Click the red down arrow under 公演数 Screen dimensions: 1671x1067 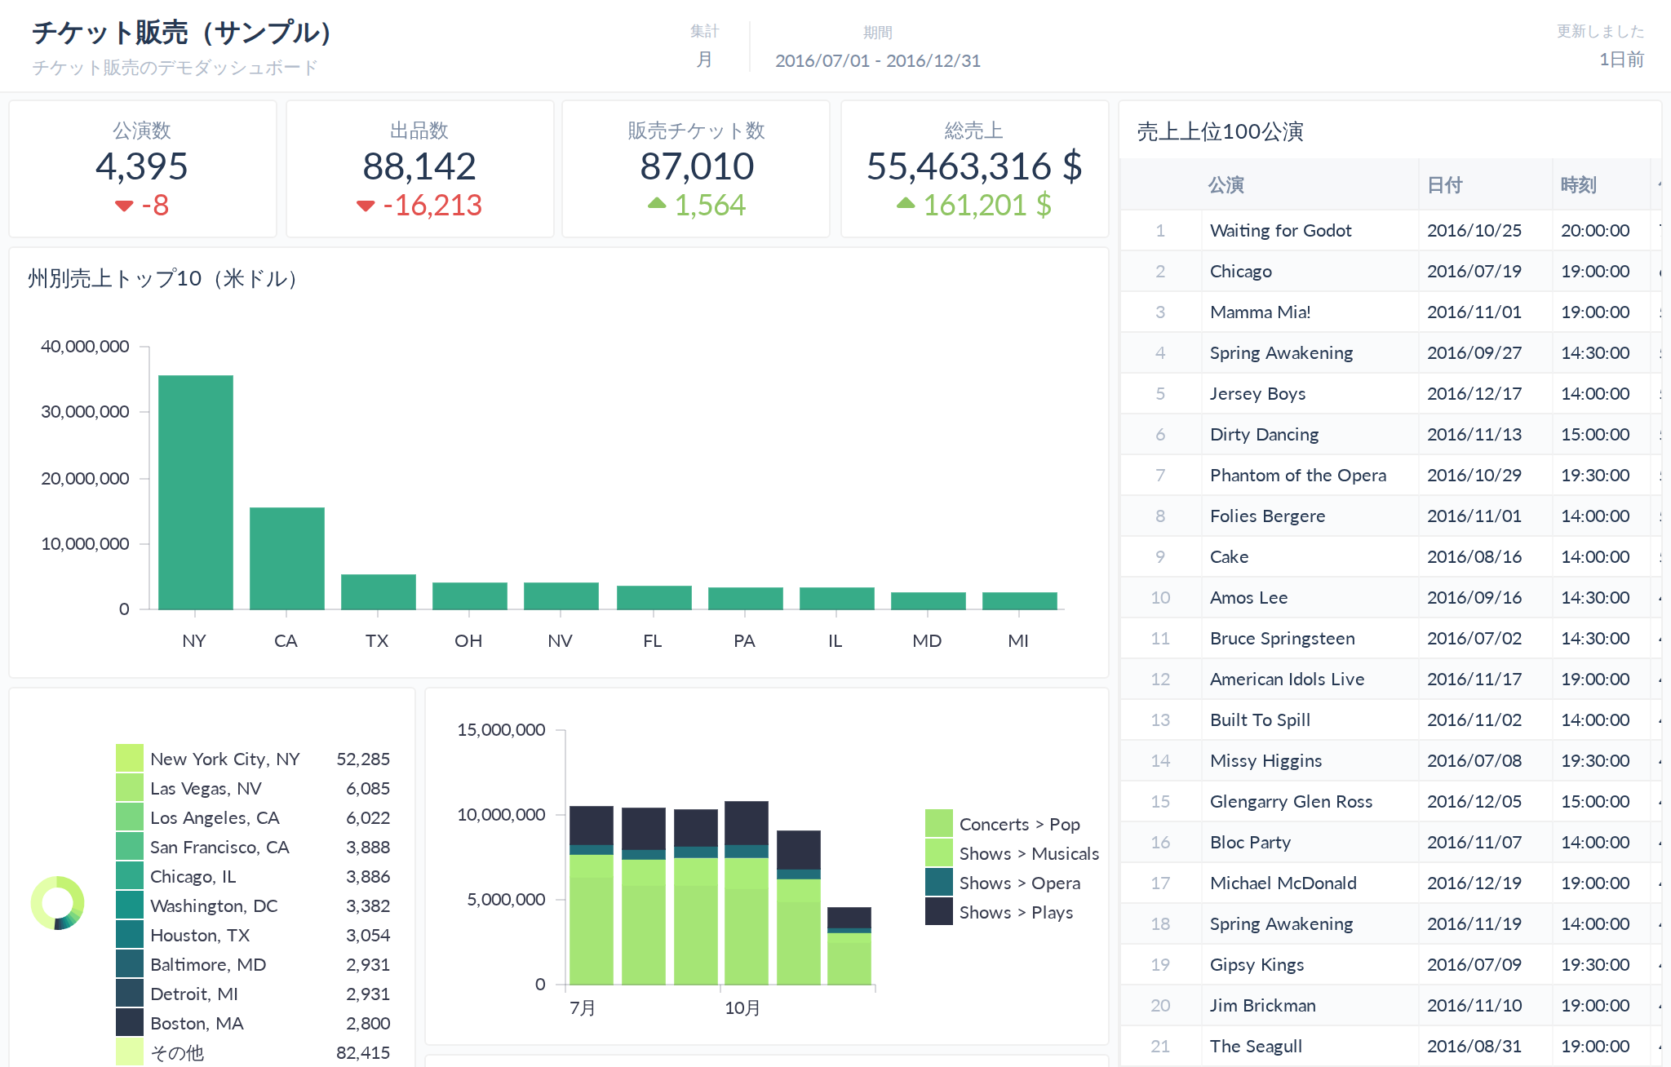pyautogui.click(x=124, y=206)
